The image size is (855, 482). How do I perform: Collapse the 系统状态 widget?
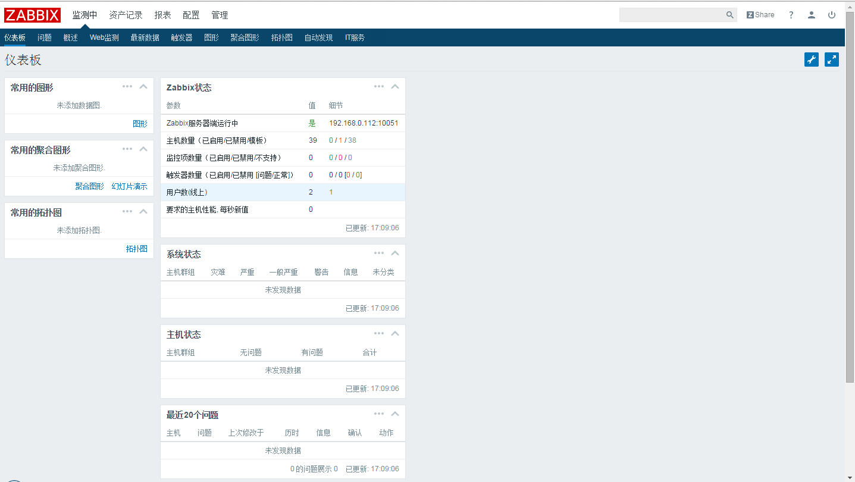394,253
